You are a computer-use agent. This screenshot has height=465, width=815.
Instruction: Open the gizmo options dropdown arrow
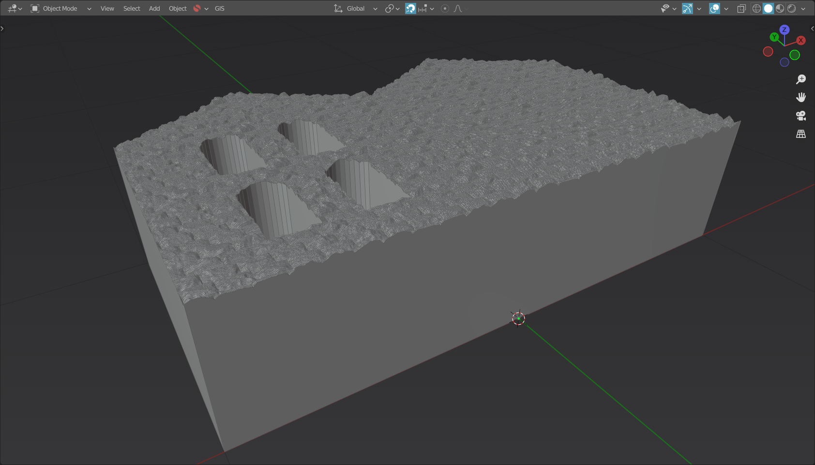coord(699,8)
